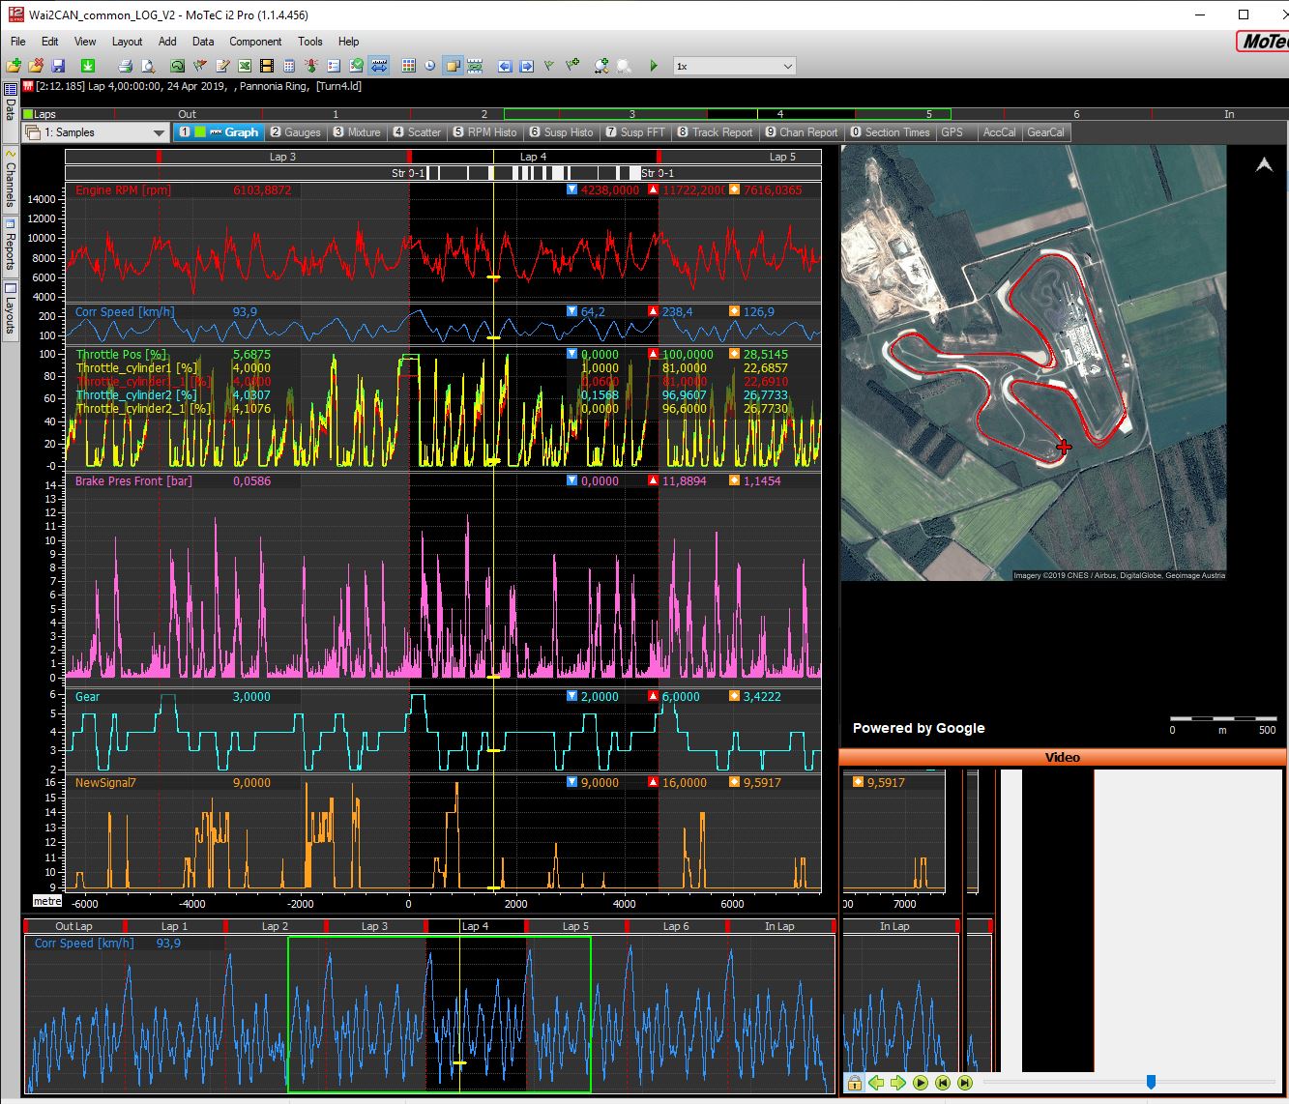The image size is (1289, 1104).
Task: Click the checkered flags toolbar icon
Action: (x=200, y=66)
